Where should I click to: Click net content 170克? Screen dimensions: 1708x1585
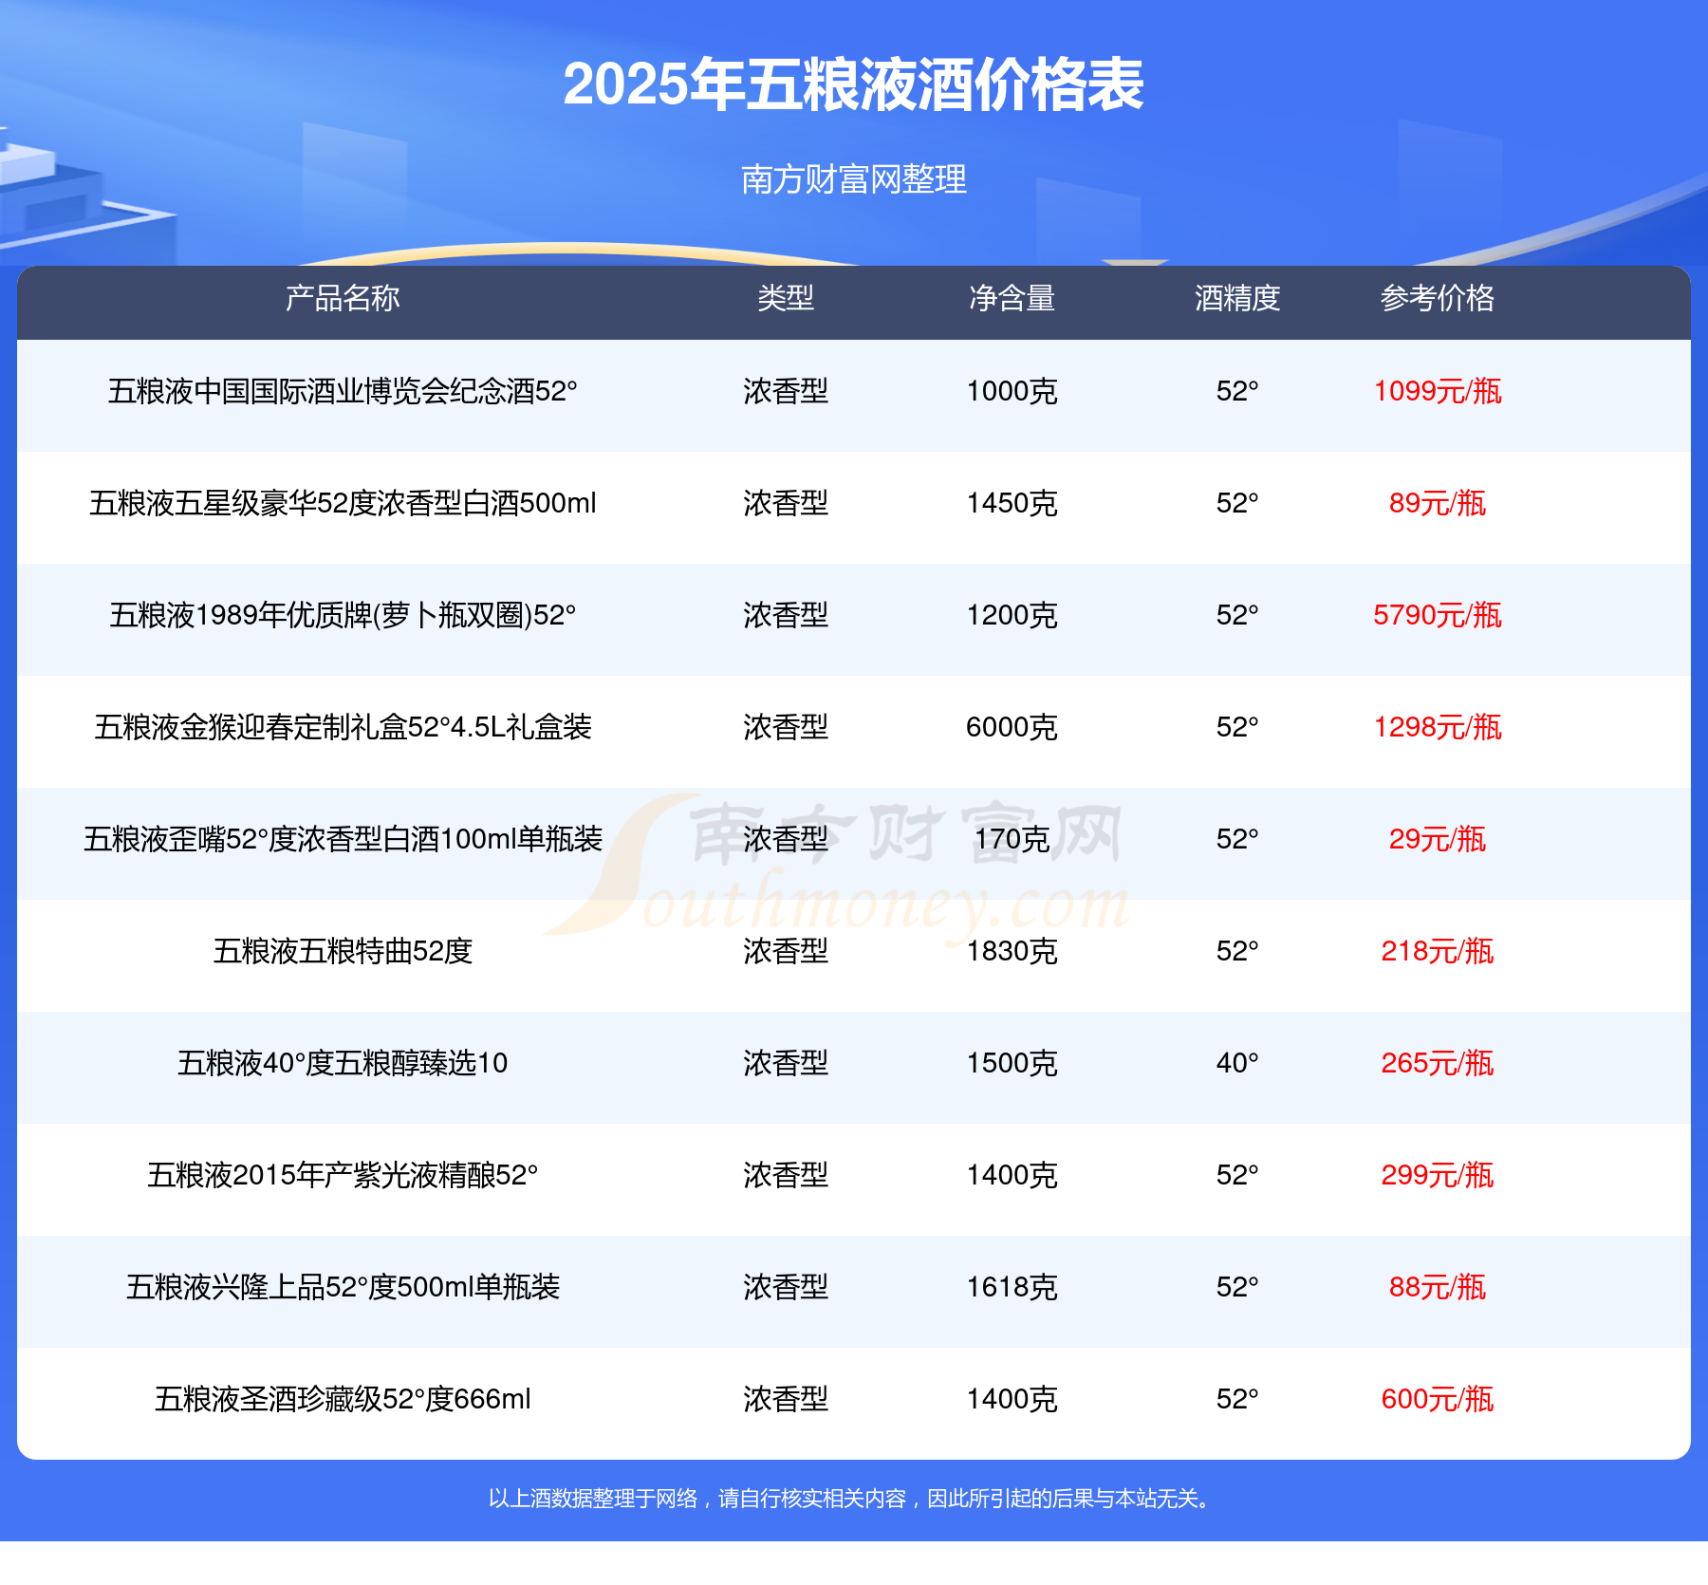[x=1012, y=839]
